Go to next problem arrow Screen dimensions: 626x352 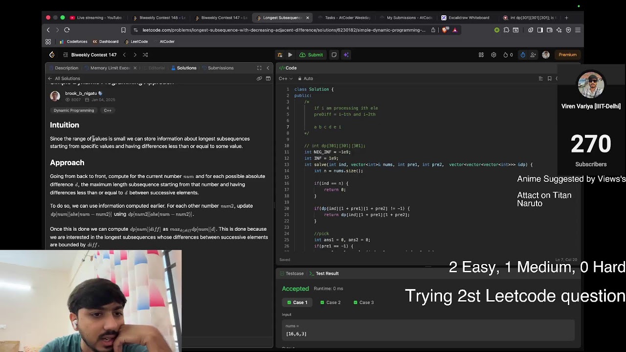pyautogui.click(x=135, y=55)
